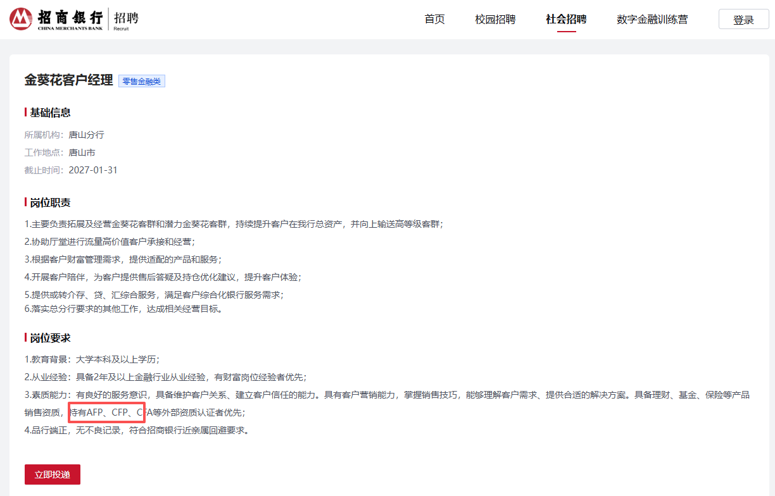Click the 基础信息 section heading
The width and height of the screenshot is (775, 496).
(x=50, y=113)
